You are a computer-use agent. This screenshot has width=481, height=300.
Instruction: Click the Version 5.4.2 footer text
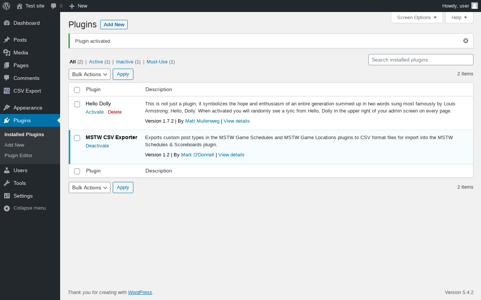[459, 292]
